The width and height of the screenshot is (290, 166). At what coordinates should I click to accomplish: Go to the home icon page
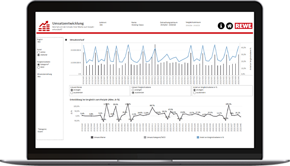(x=230, y=26)
